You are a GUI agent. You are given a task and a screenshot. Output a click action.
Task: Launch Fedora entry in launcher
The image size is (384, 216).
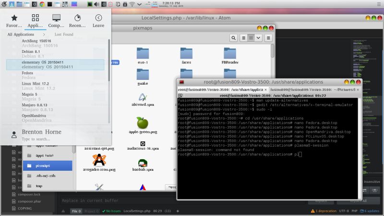point(55,75)
